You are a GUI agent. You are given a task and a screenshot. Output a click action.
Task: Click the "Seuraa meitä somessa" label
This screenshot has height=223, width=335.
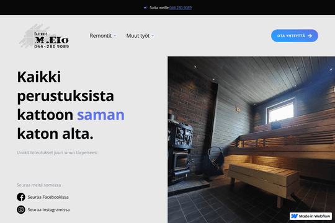(x=38, y=185)
